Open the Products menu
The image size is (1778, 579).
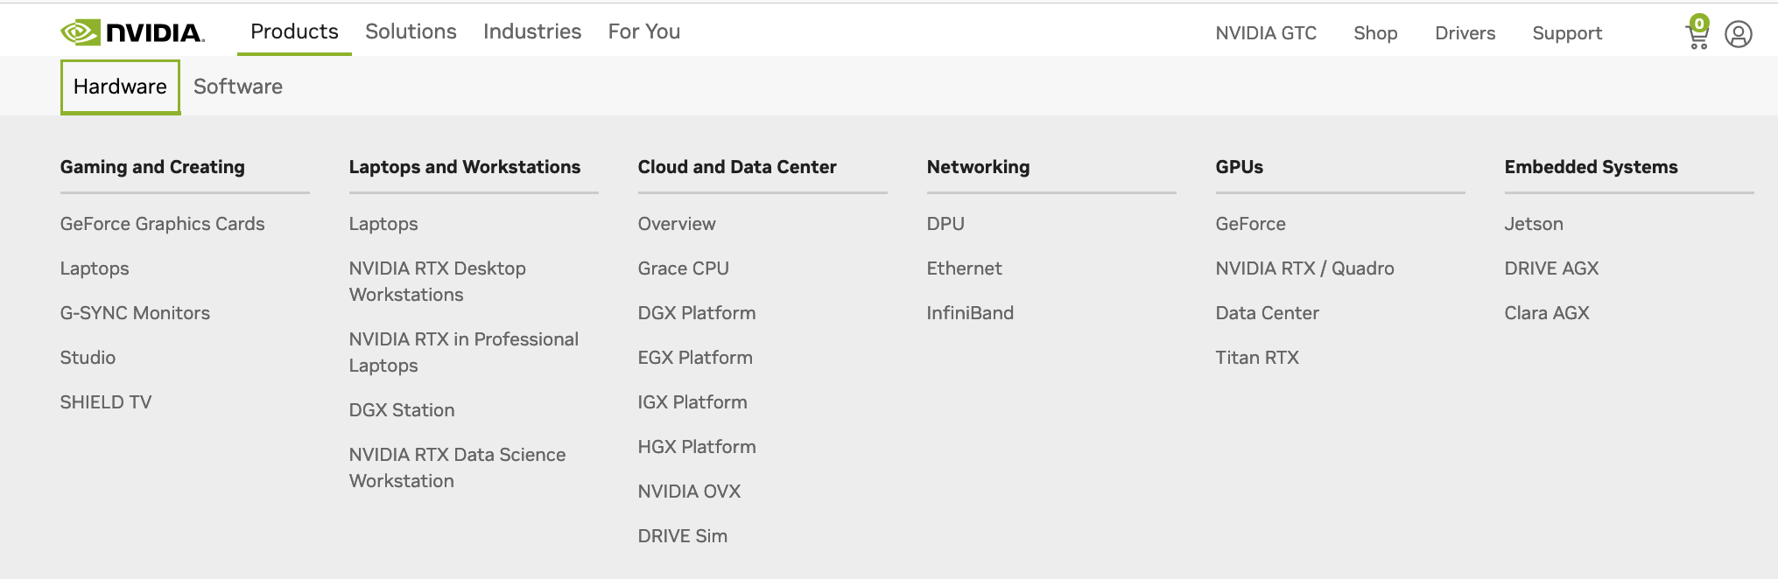click(x=294, y=31)
